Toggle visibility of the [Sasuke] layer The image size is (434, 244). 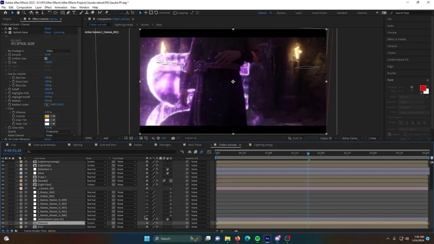(3, 181)
